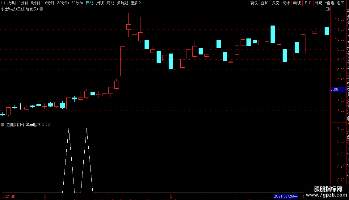Select the 30分钟 period
Image resolution: width=349 pixels, height=200 pixels.
63,3
